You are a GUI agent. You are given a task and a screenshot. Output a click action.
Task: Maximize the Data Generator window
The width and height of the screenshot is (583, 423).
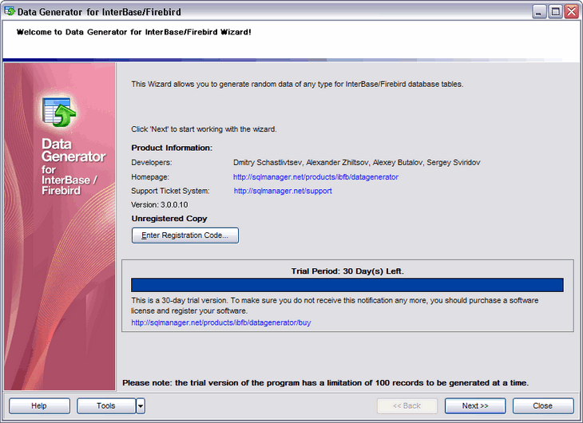pos(555,12)
